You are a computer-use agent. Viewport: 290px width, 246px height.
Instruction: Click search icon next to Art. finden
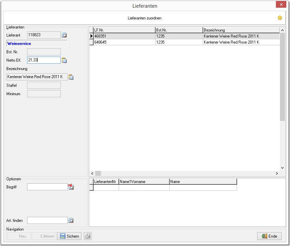tap(71, 220)
